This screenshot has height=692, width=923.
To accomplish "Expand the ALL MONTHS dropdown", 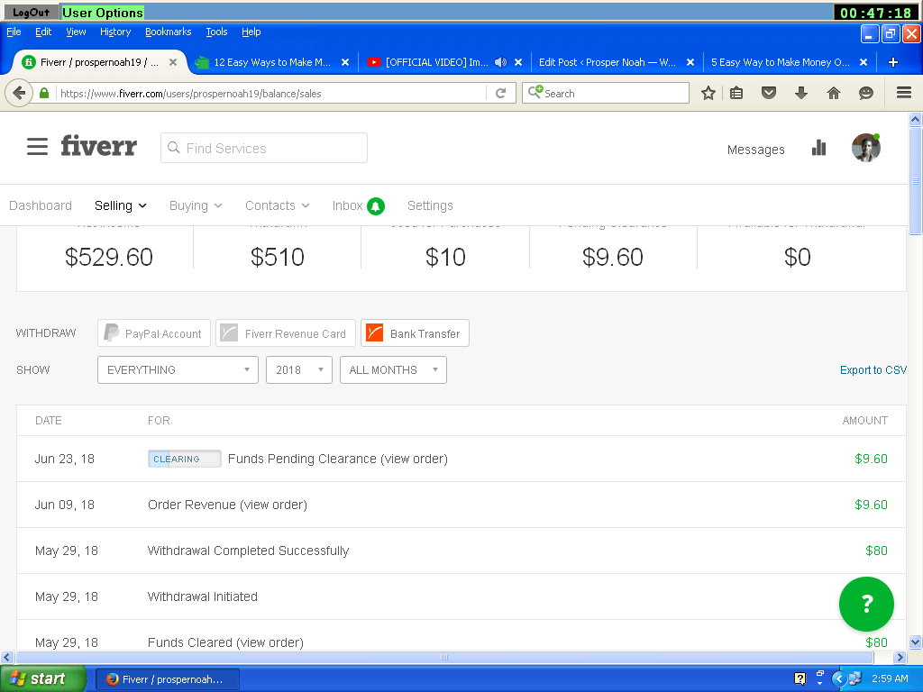I will coord(392,370).
